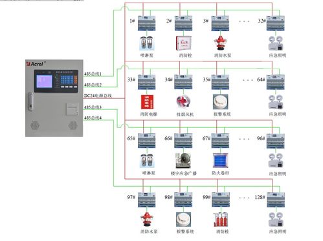Click the red fire water pump under module 3#
Screen dimensions: 323x241
(x=220, y=43)
